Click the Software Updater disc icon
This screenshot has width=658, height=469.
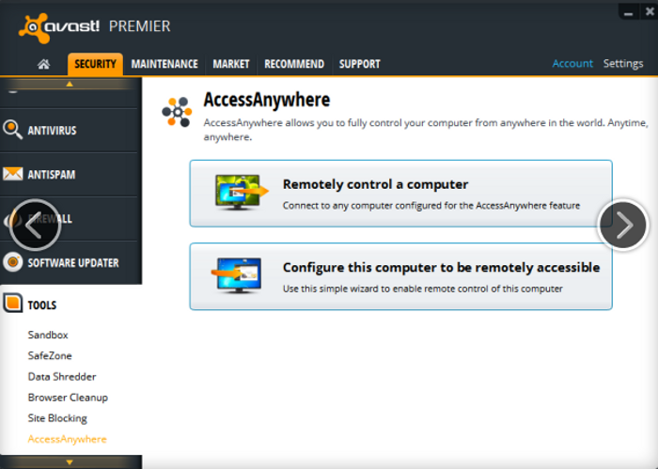[x=13, y=262]
